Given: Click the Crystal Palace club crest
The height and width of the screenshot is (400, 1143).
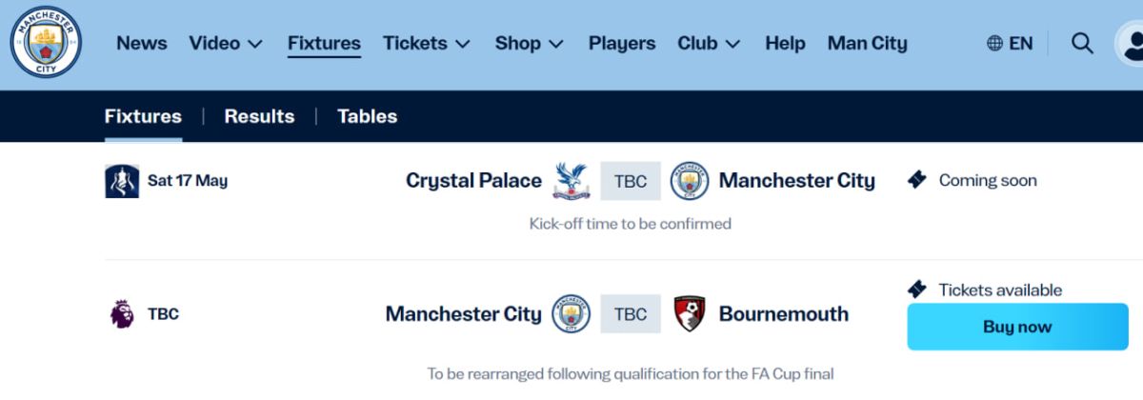Looking at the screenshot, I should pos(571,181).
